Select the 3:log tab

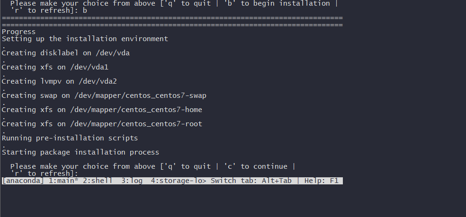tap(132, 181)
